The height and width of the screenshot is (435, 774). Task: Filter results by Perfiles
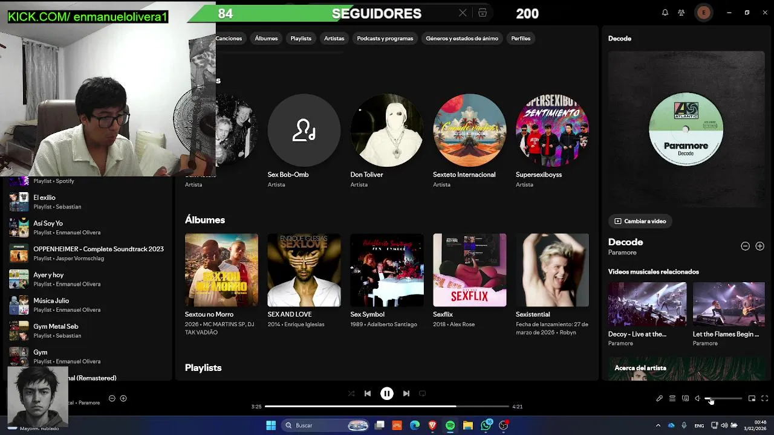pos(521,38)
